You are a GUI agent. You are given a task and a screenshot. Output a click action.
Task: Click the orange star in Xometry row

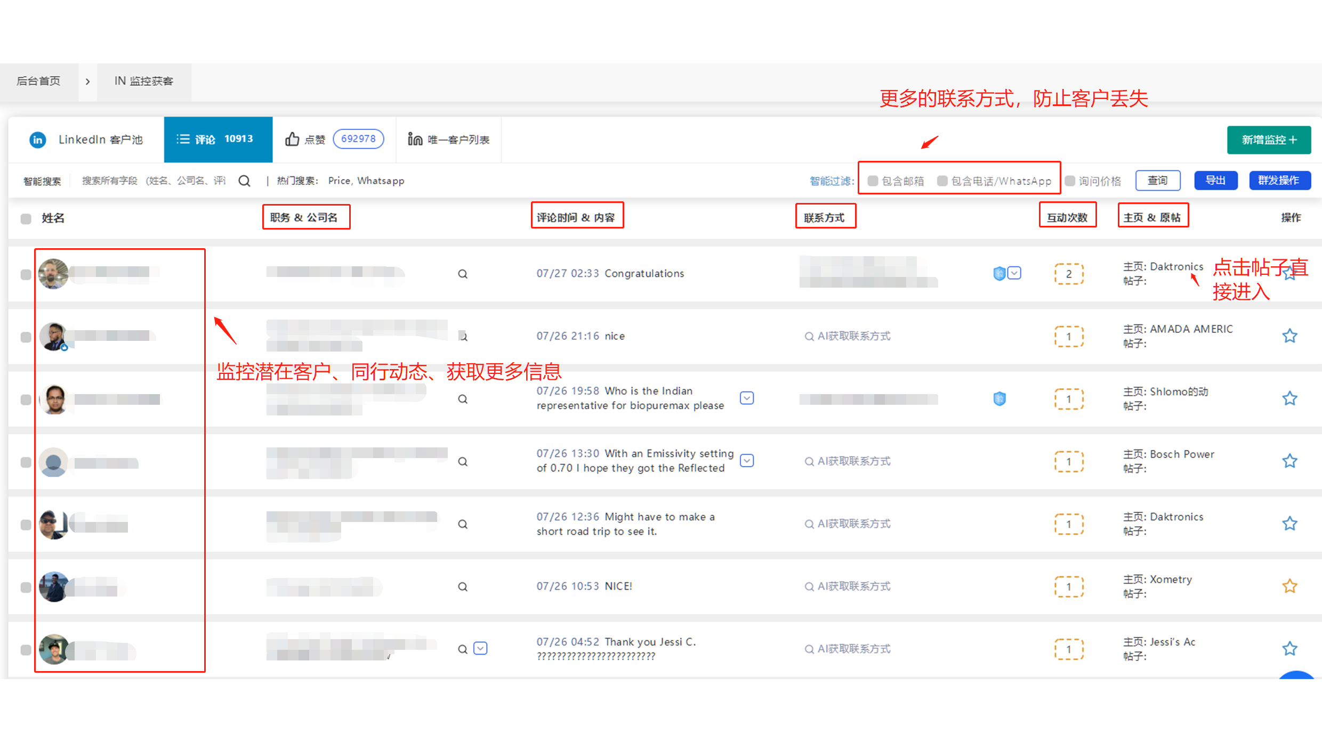point(1289,586)
